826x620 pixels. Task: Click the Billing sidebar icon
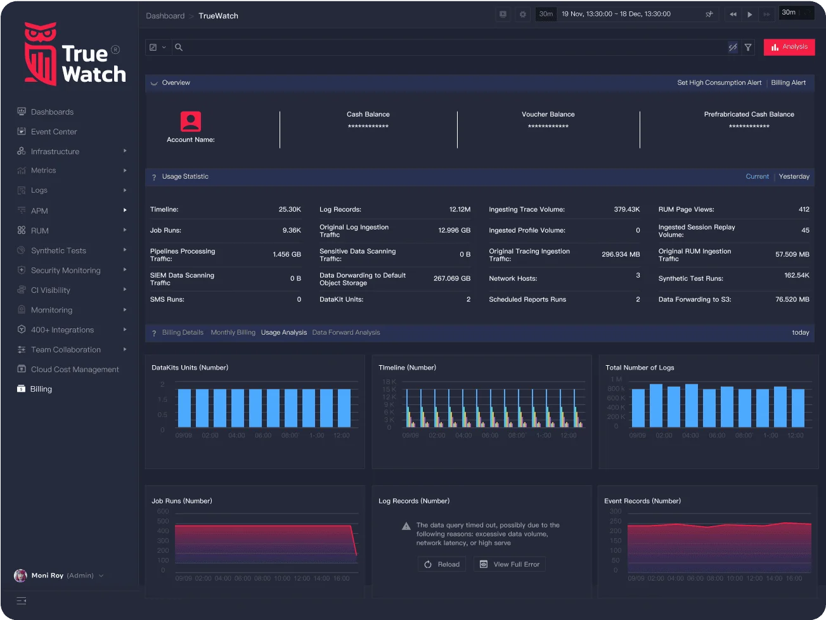pyautogui.click(x=22, y=389)
